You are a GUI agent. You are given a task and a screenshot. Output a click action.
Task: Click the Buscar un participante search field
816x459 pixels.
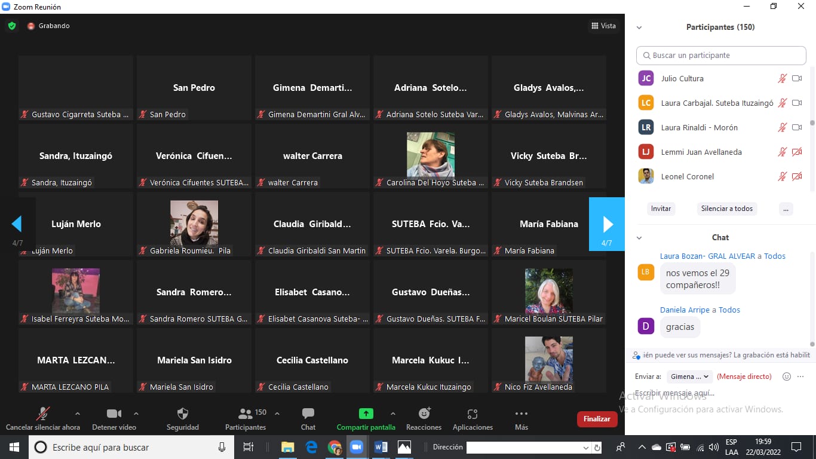[x=721, y=55]
